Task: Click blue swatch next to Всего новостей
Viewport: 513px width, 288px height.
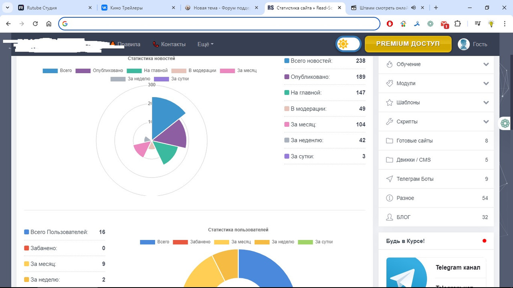Action: (287, 61)
